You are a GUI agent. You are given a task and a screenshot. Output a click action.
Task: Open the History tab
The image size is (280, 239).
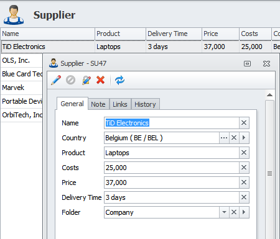coord(145,104)
